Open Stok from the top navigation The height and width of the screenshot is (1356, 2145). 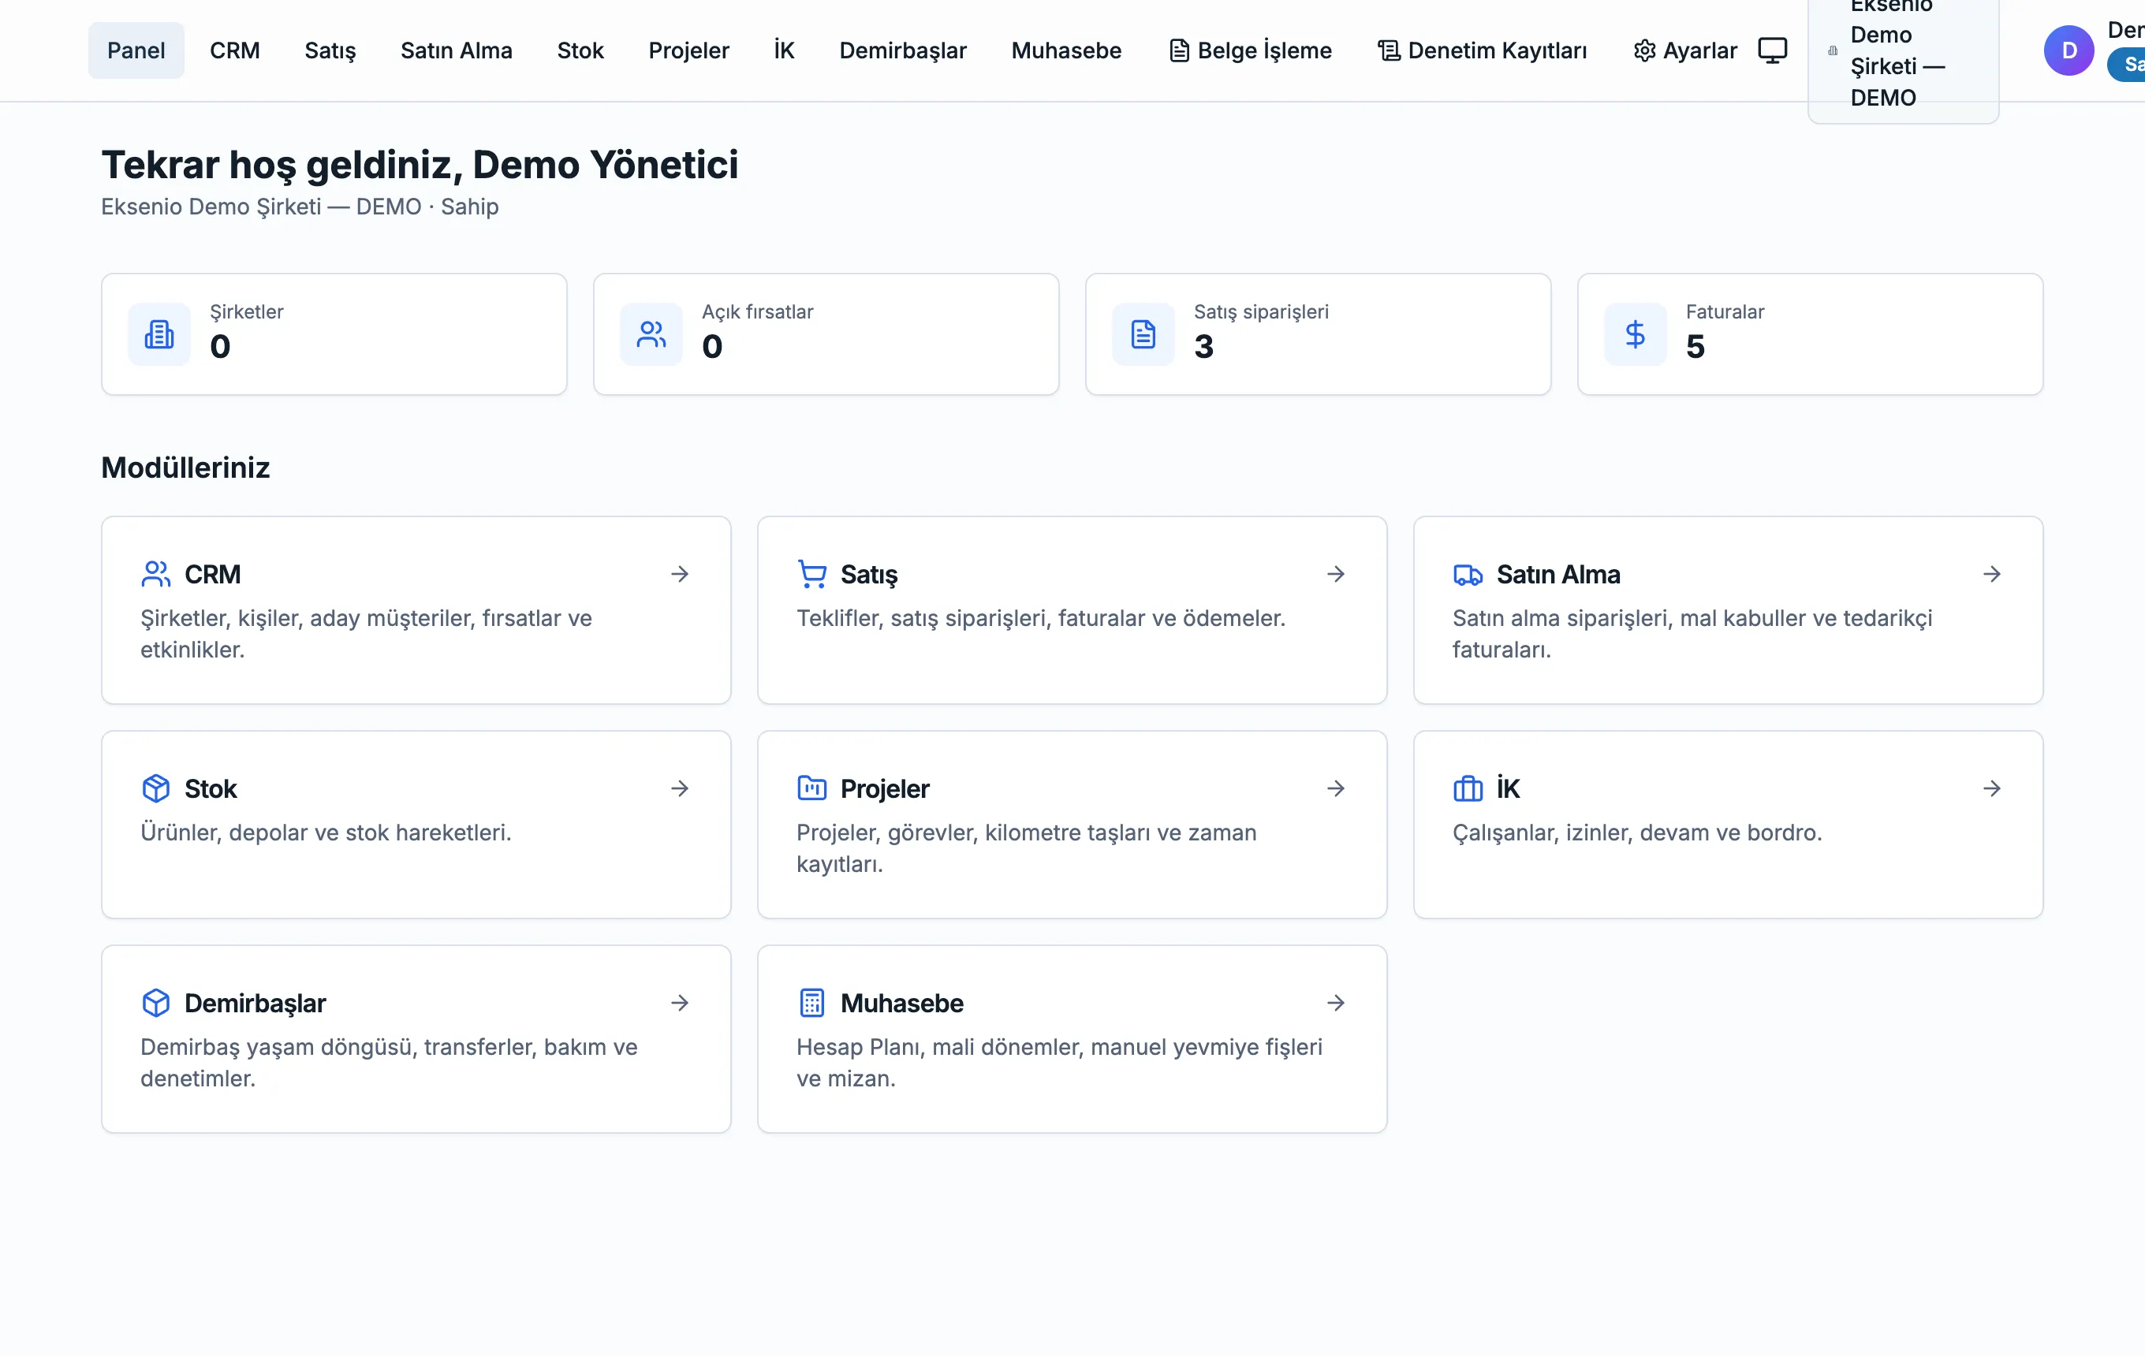[x=580, y=50]
